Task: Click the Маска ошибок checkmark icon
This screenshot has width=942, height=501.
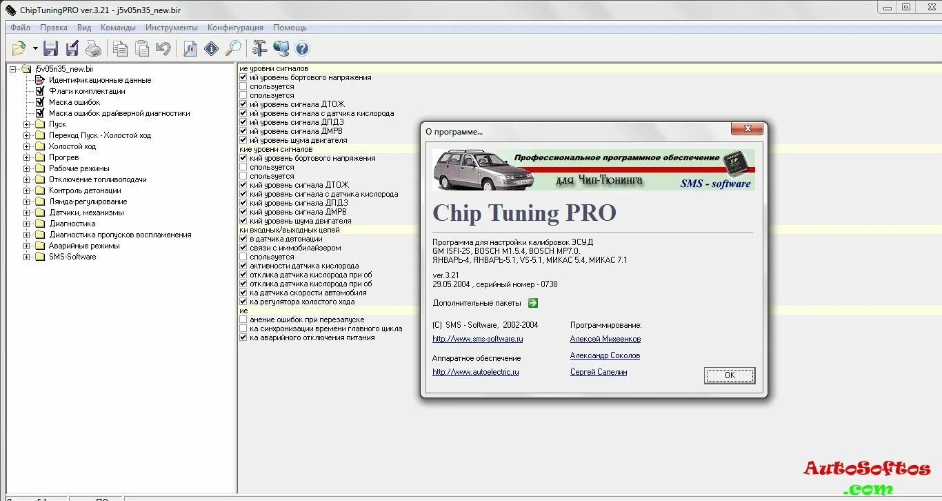Action: point(40,102)
